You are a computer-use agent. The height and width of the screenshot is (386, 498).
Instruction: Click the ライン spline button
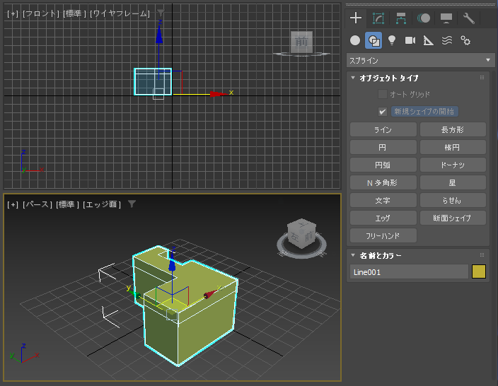point(383,129)
